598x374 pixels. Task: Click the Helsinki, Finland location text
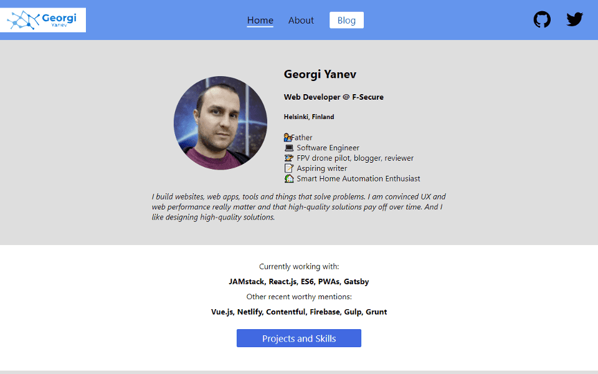[309, 117]
